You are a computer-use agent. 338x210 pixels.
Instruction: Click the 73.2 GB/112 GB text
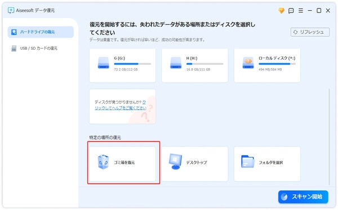point(126,69)
